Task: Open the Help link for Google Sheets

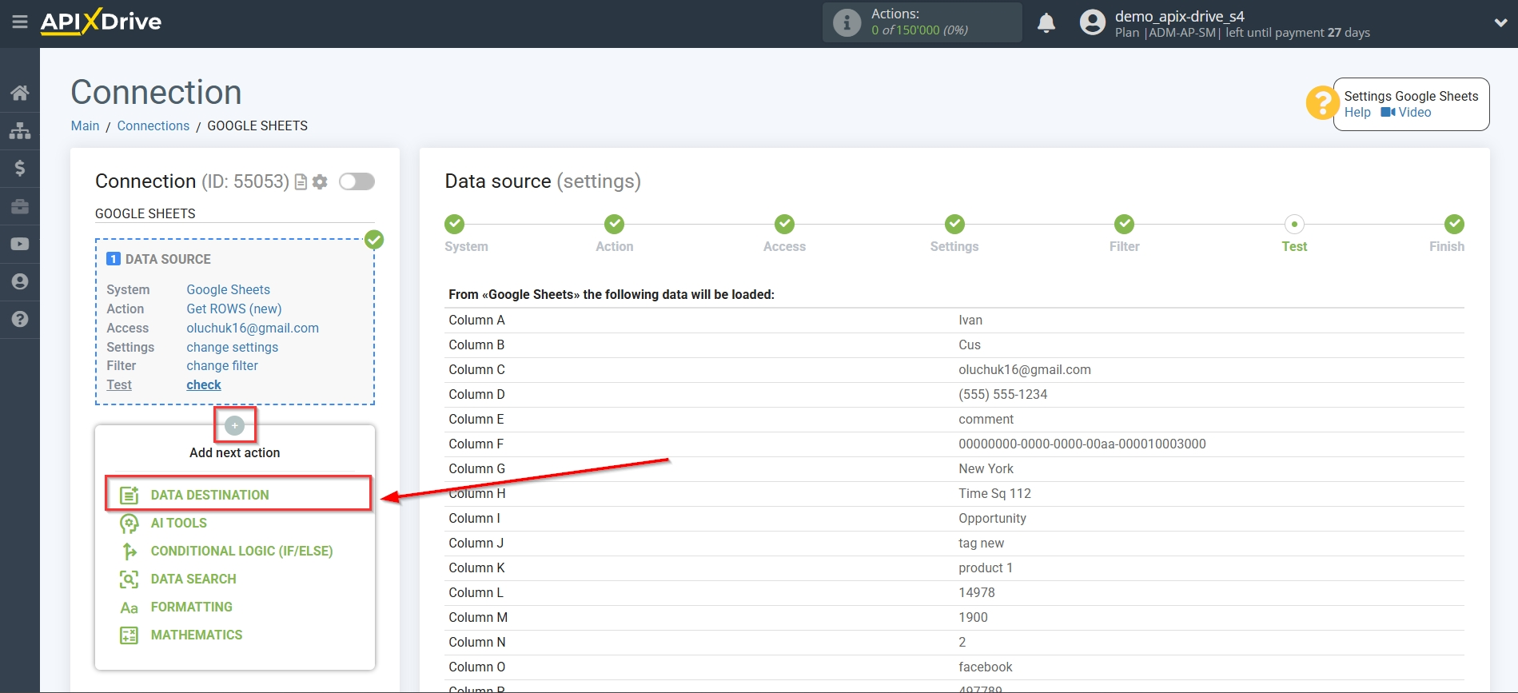Action: (1357, 113)
